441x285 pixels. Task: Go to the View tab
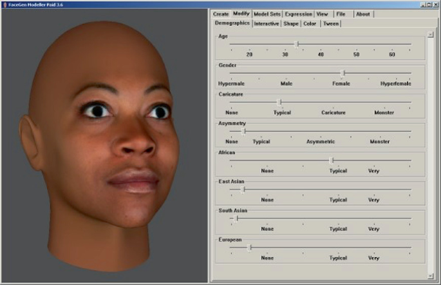322,14
